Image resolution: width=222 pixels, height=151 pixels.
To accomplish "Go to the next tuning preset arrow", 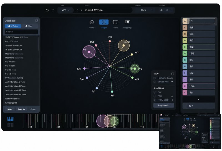I will (x=81, y=10).
